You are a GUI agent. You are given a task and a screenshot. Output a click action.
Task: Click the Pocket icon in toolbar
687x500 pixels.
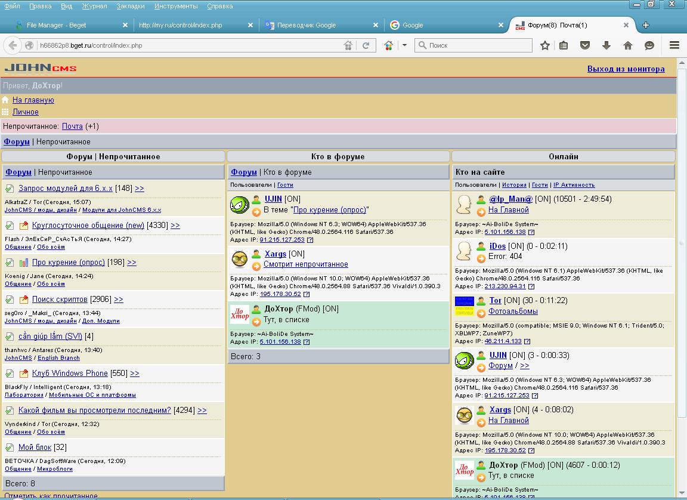pyautogui.click(x=585, y=45)
